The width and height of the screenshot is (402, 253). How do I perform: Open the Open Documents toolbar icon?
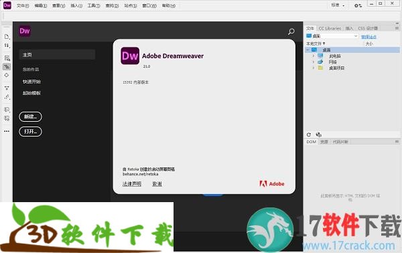click(7, 37)
